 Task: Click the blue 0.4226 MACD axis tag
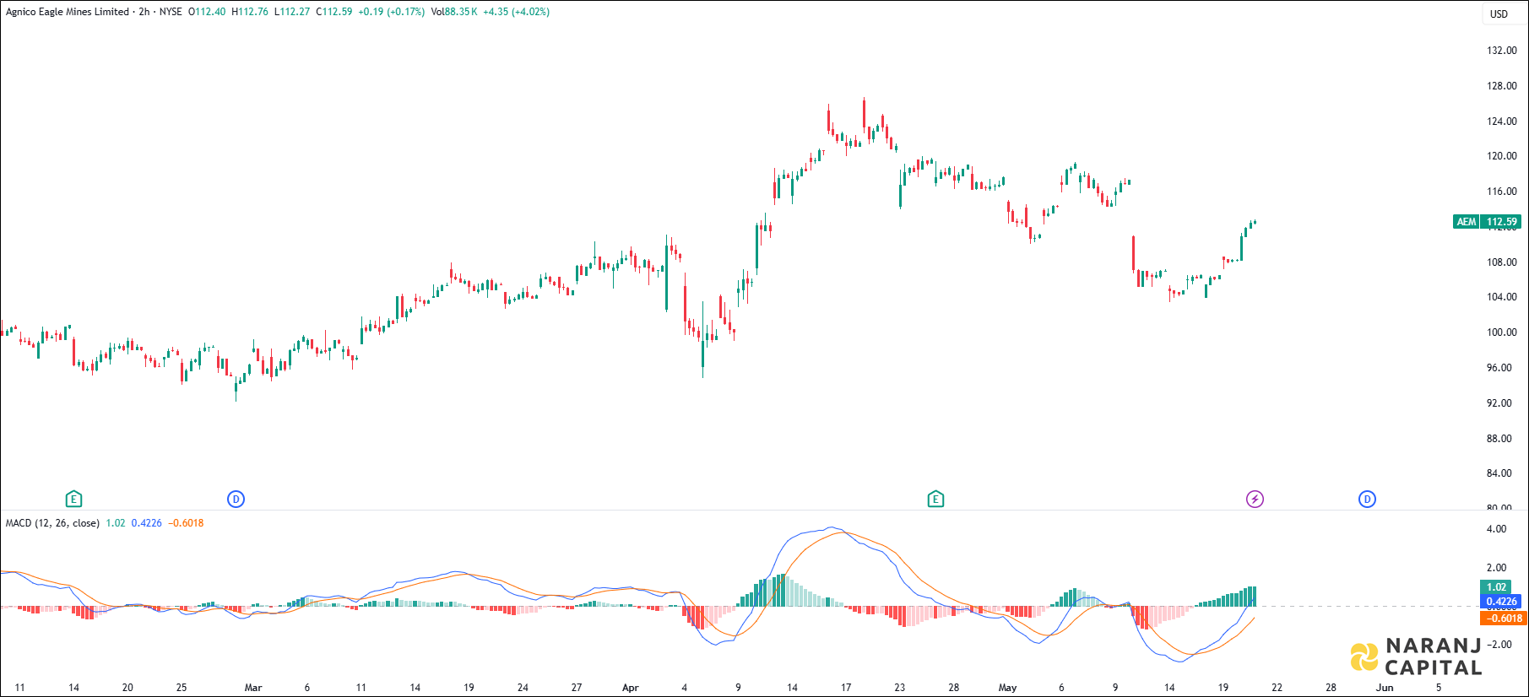pos(1501,602)
